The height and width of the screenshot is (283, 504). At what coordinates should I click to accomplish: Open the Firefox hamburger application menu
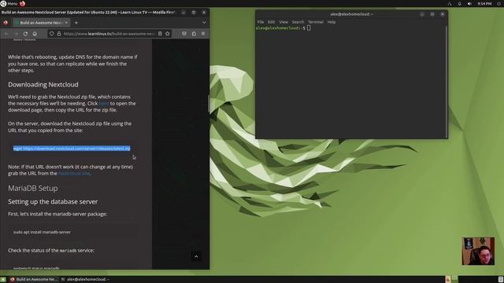(203, 34)
